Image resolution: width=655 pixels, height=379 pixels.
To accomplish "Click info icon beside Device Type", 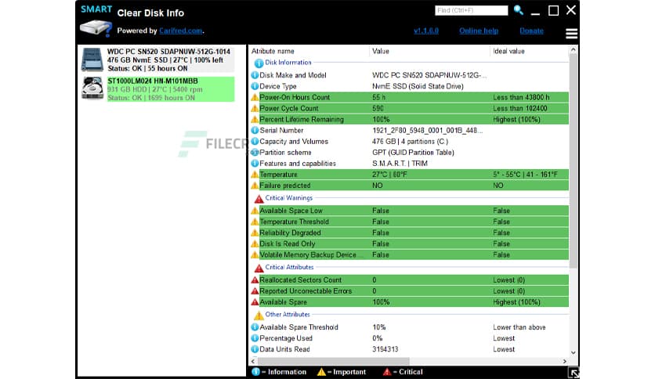I will coord(255,86).
